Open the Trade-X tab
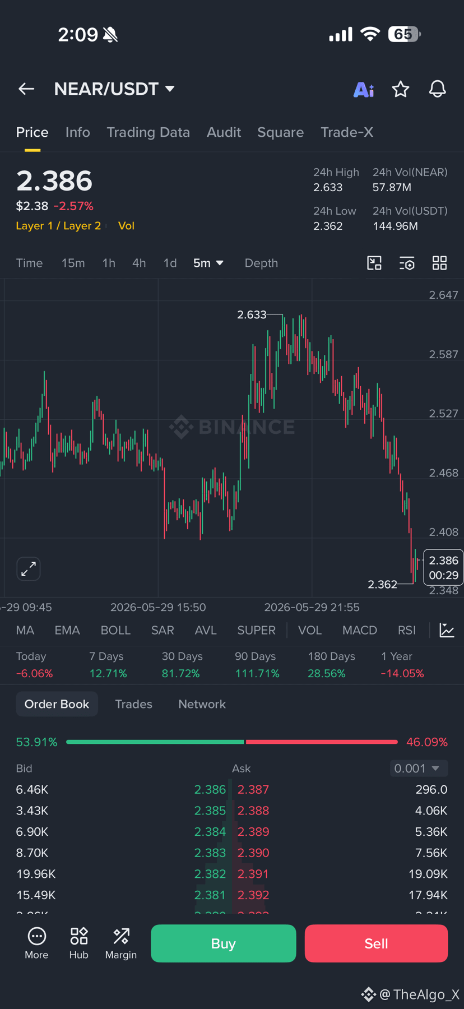Screen dimensions: 464x1009 347,132
